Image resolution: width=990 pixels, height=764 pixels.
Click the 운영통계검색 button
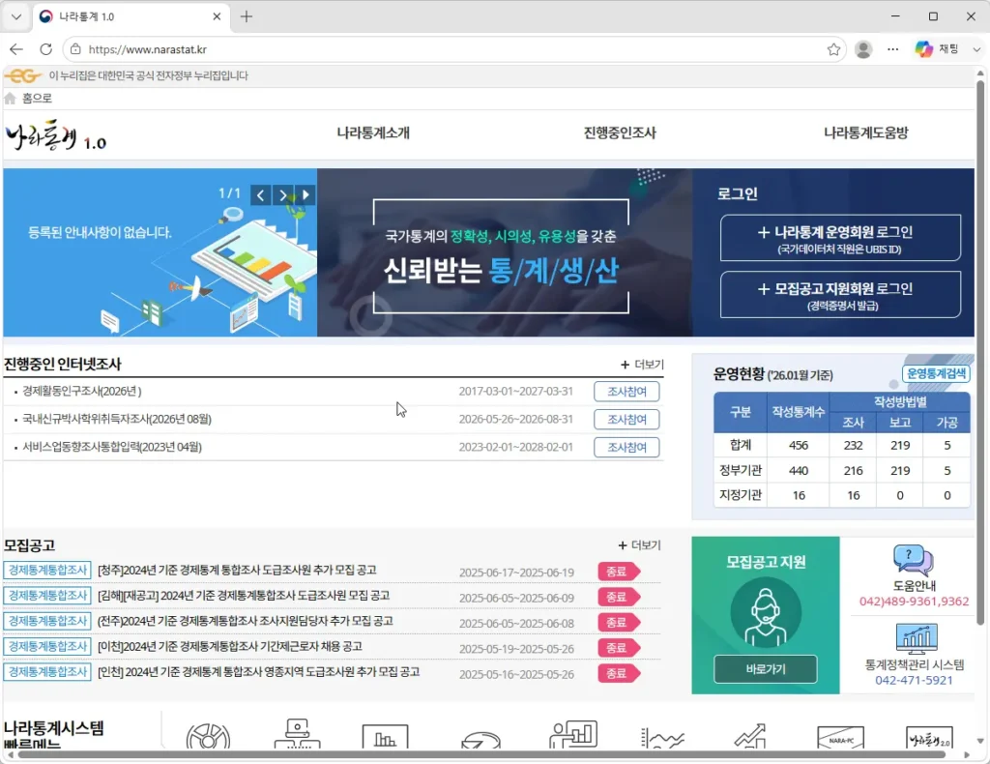936,373
